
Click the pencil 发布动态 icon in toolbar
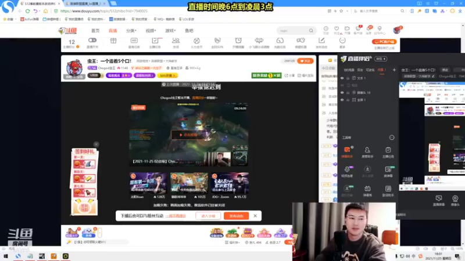[x=321, y=41]
